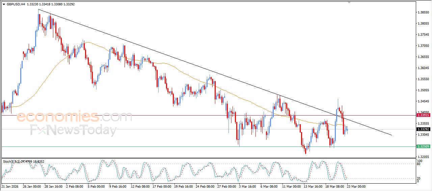Click the red 1.33915 price label

pos(423,115)
